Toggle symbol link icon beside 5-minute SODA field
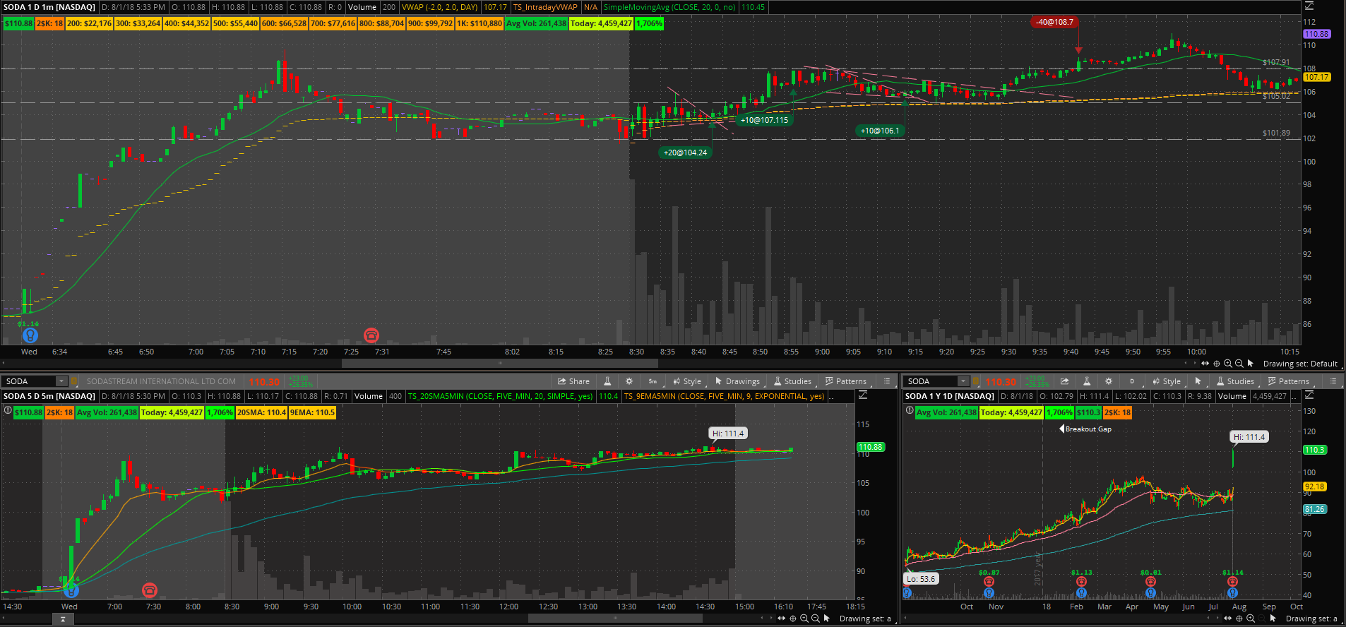The height and width of the screenshot is (627, 1346). 74,381
